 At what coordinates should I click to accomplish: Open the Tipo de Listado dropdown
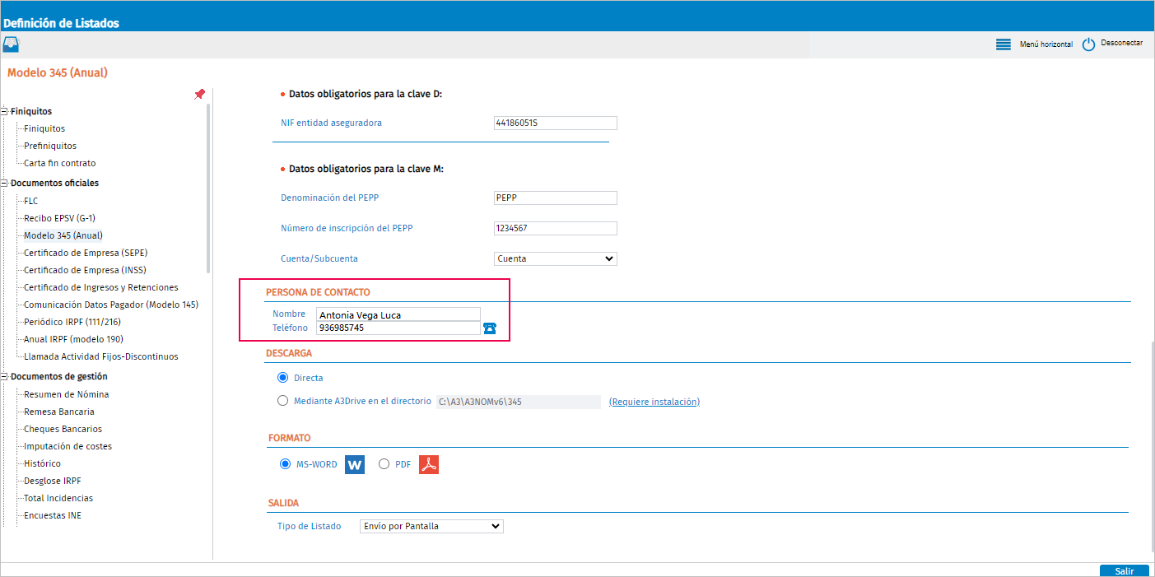(431, 526)
